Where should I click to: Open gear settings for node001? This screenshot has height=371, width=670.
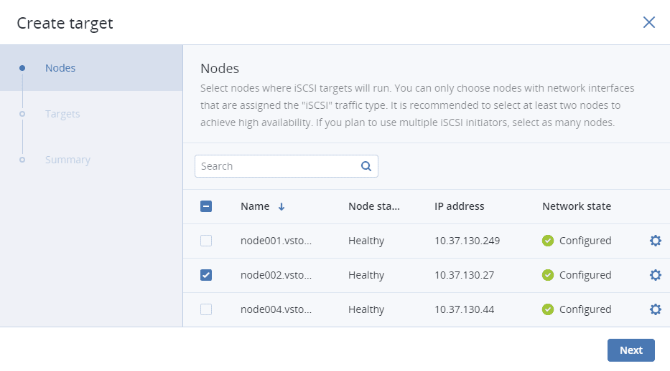pos(655,241)
